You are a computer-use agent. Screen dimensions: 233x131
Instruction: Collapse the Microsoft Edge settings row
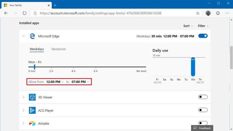(x=24, y=36)
